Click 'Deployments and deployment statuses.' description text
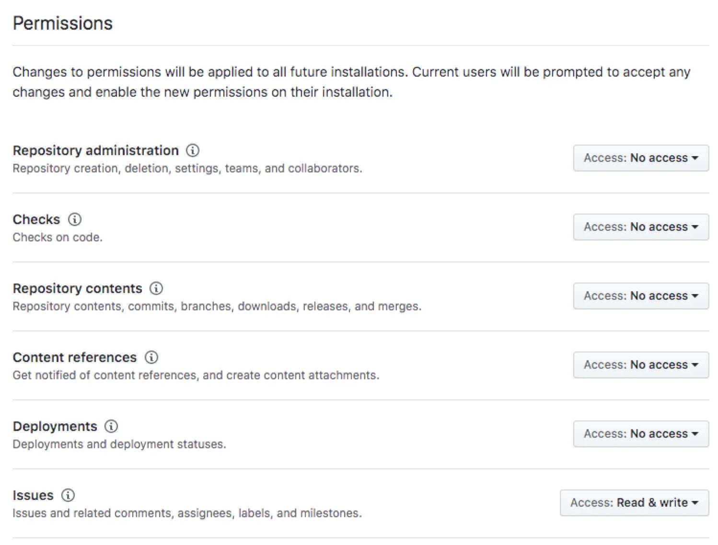 coord(119,444)
